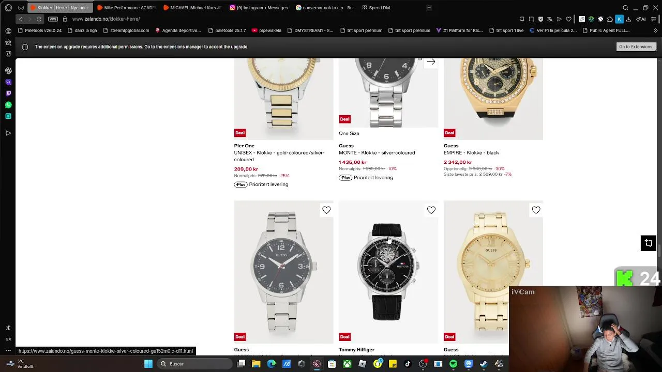Open downloads arrow icon
This screenshot has width=662, height=372.
628,19
